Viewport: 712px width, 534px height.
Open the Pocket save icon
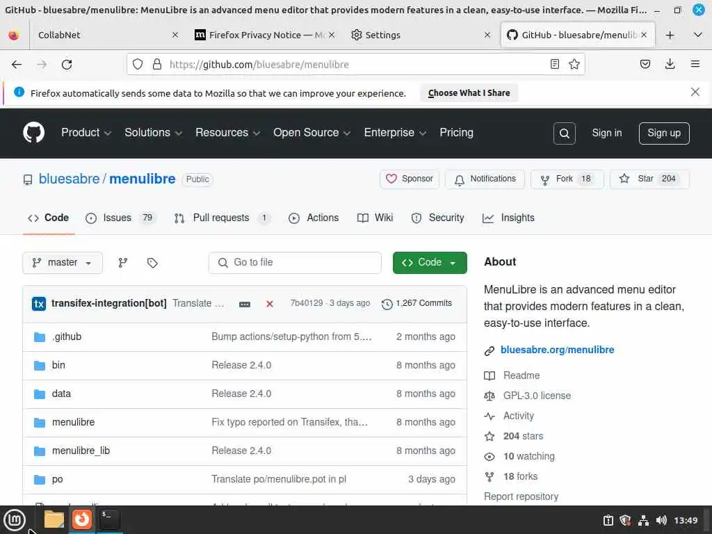pyautogui.click(x=645, y=64)
